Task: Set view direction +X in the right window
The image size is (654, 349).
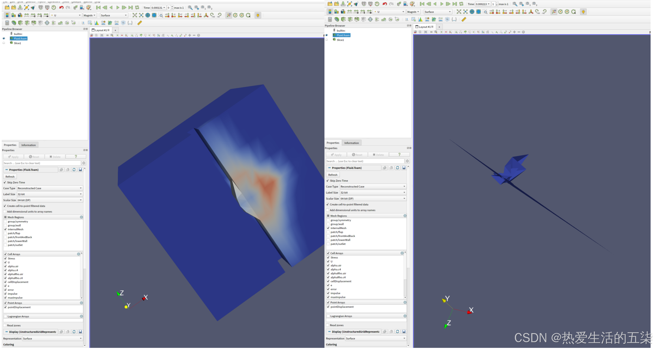Action: click(491, 12)
